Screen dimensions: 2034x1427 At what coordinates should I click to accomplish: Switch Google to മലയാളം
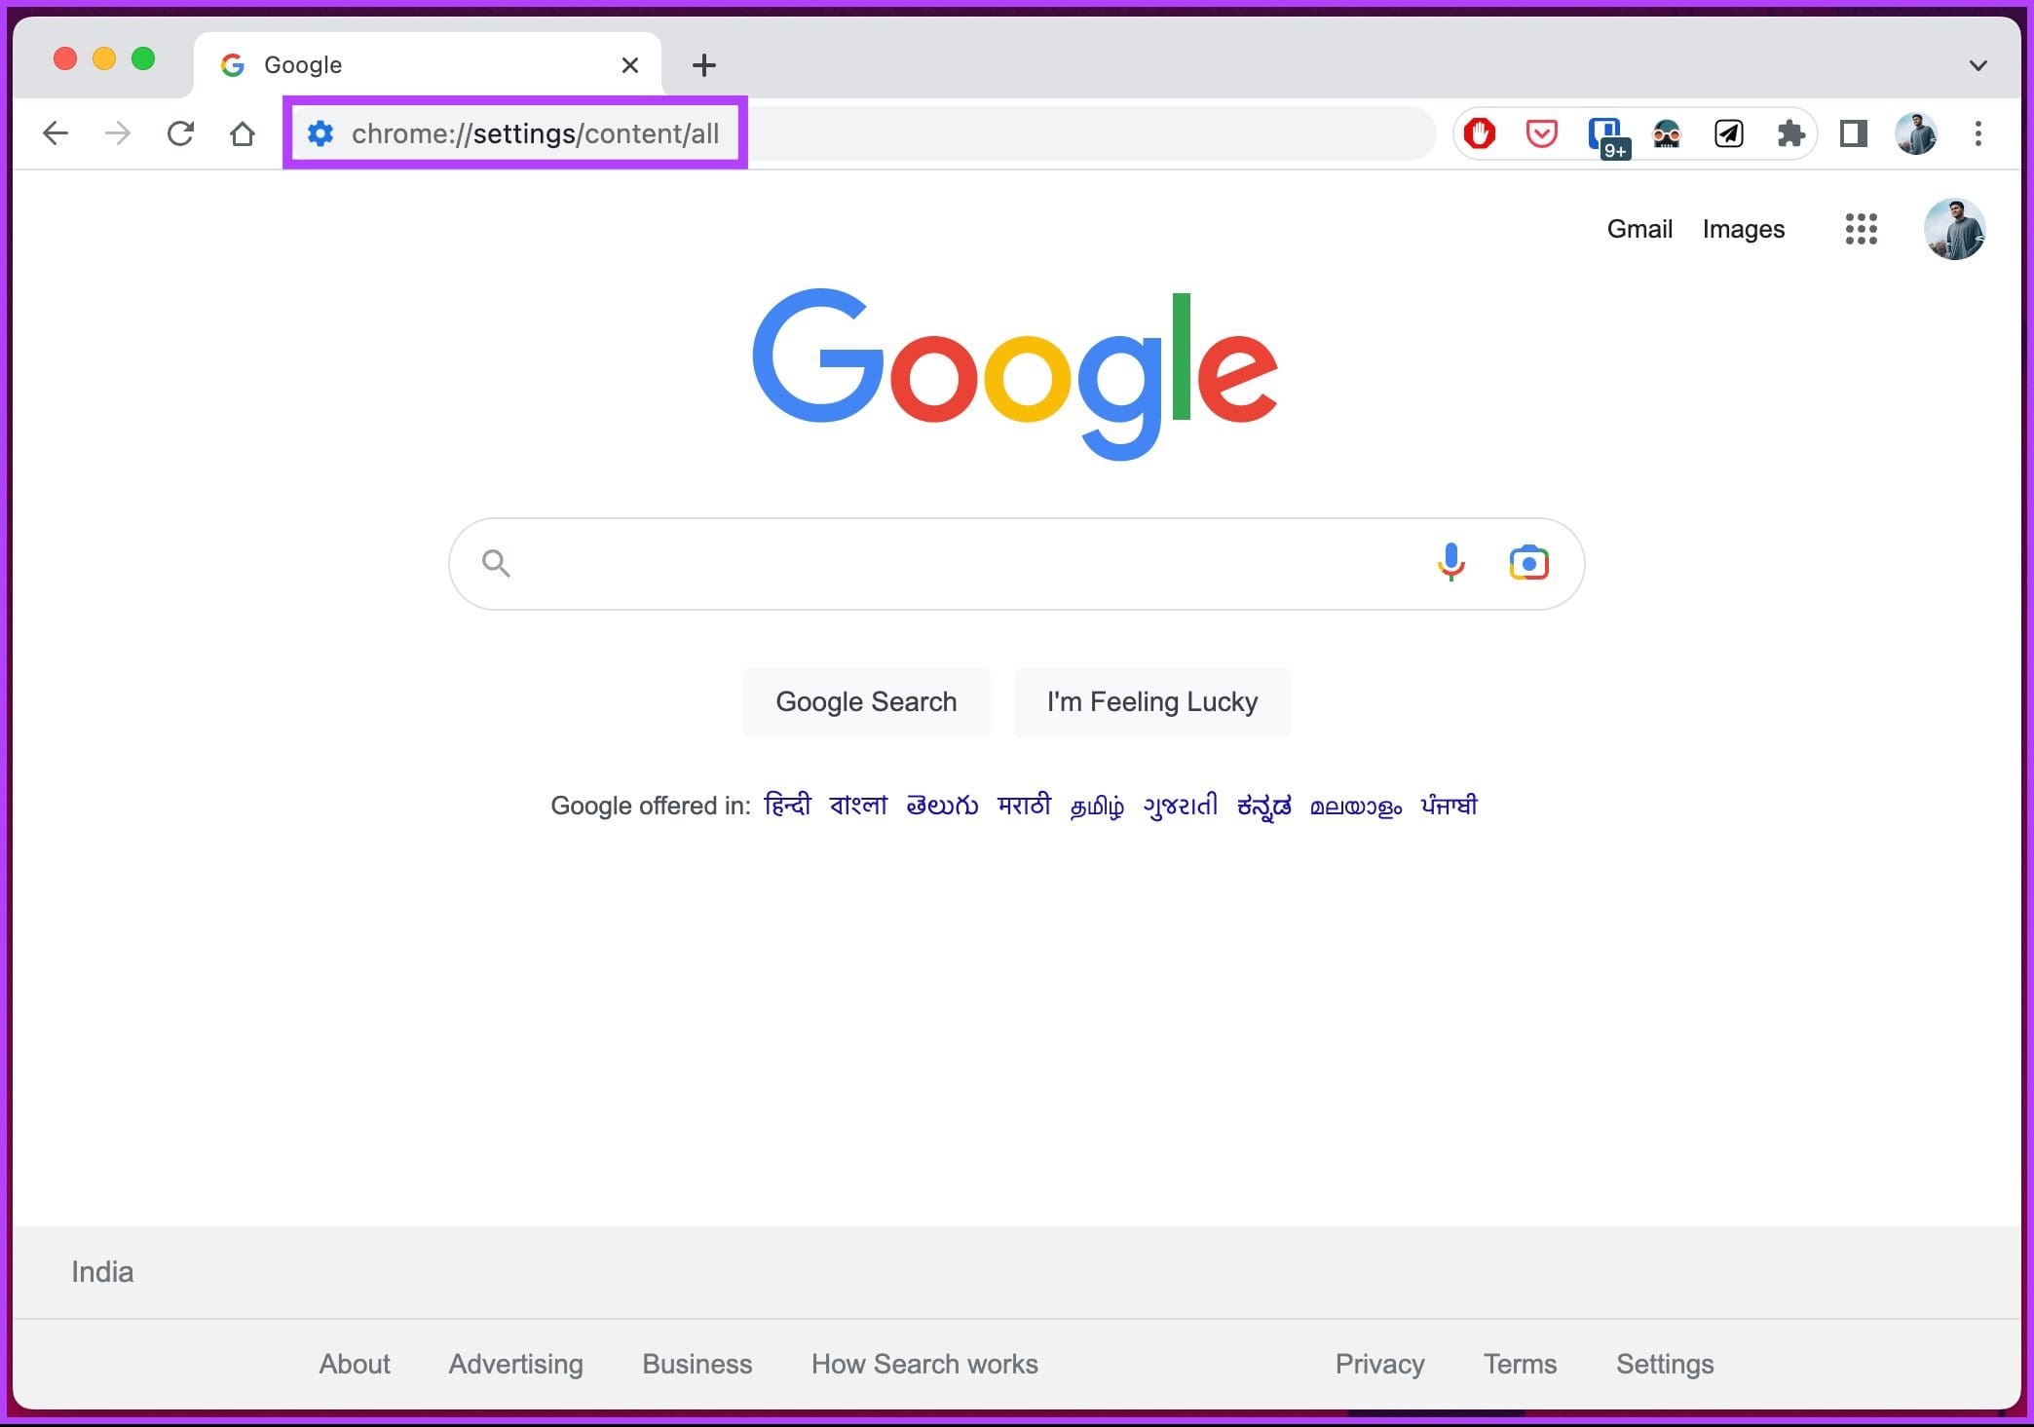tap(1355, 807)
